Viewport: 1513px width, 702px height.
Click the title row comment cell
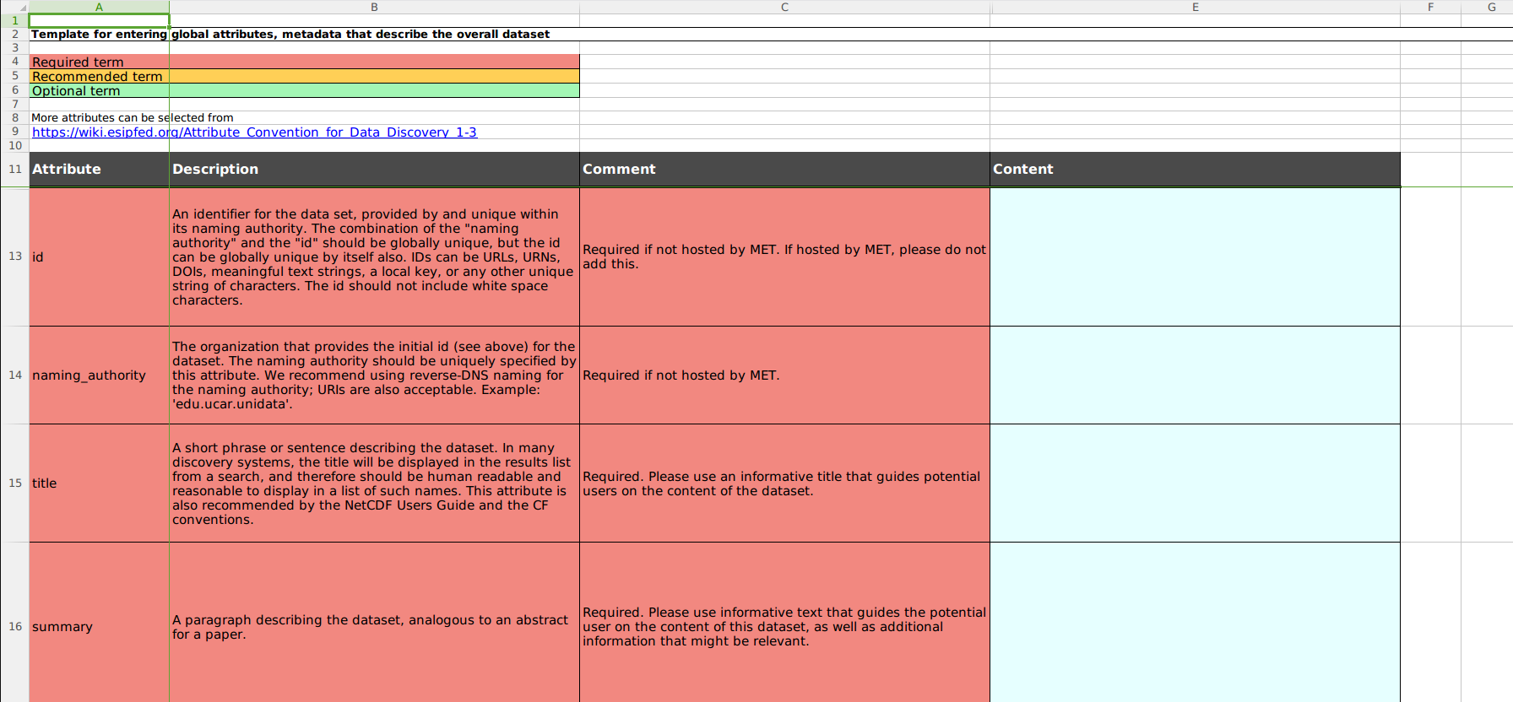784,483
